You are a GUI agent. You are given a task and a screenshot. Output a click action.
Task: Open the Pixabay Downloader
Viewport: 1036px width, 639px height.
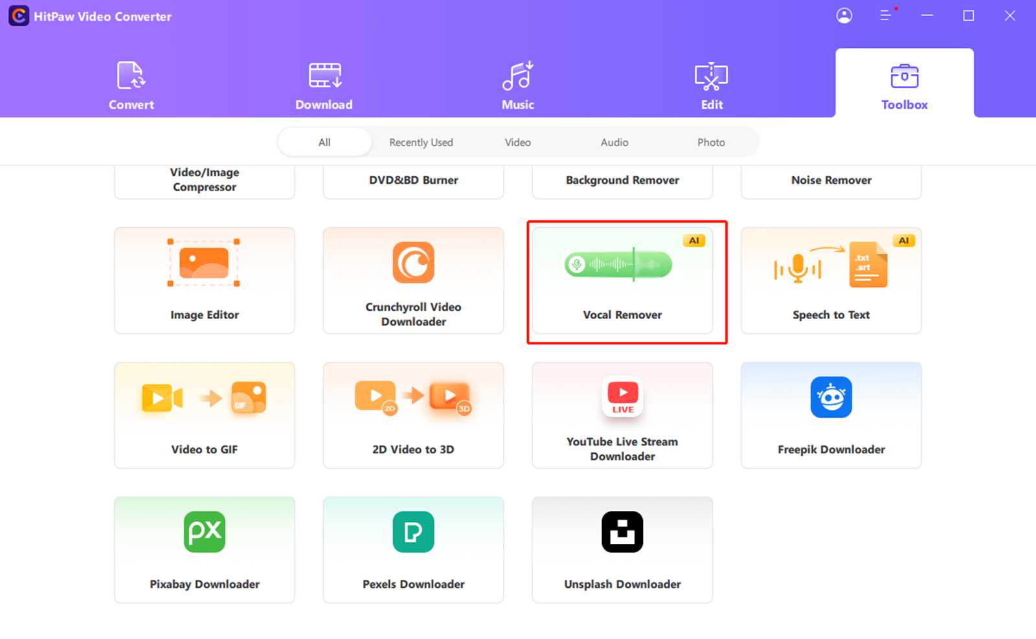[204, 550]
